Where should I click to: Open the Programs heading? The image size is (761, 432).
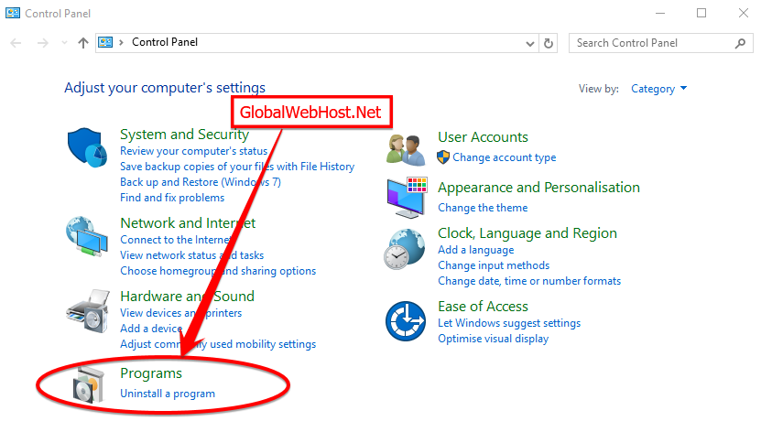tap(151, 373)
